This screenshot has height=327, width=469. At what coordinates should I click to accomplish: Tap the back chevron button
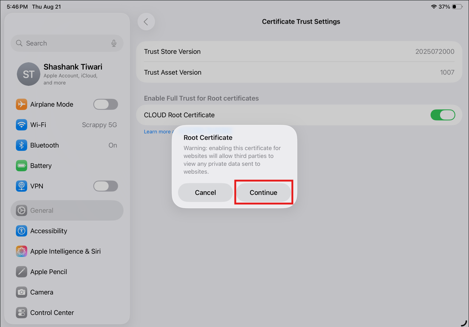[146, 22]
